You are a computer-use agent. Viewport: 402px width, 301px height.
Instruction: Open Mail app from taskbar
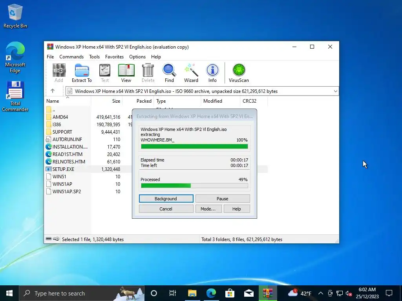(249, 293)
